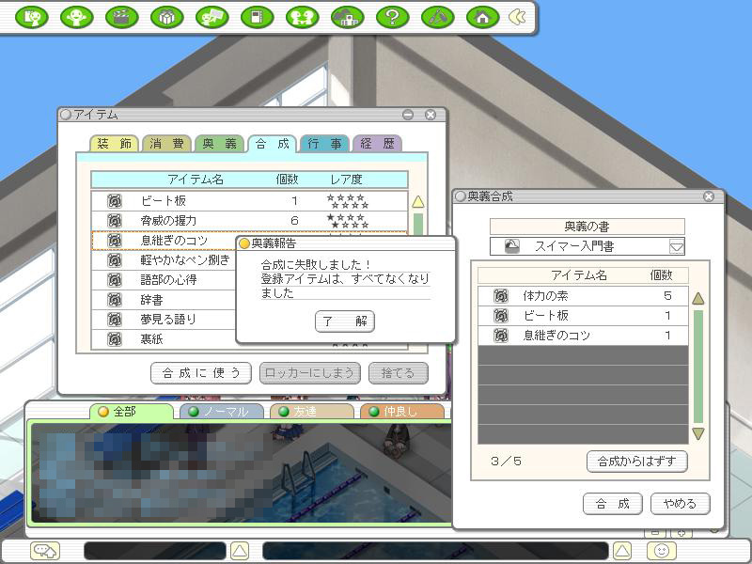Viewport: 752px width, 564px height.
Task: Click the icon beside 体力の素
Action: coord(501,296)
